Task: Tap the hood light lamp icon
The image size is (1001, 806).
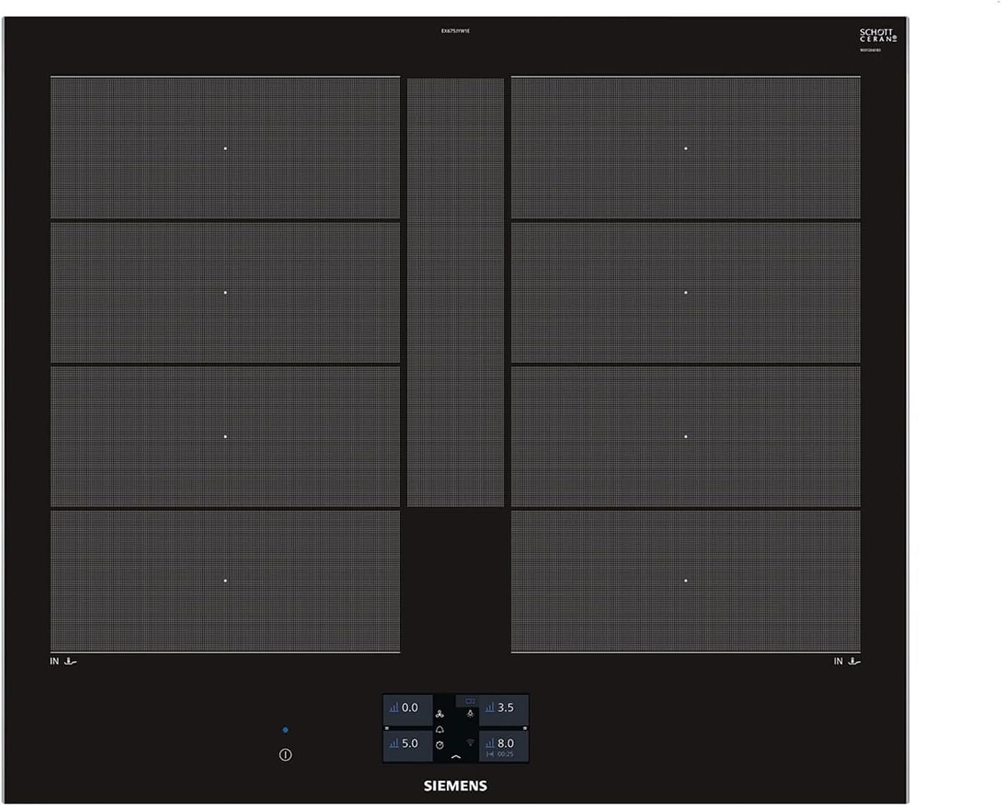Action: [470, 714]
